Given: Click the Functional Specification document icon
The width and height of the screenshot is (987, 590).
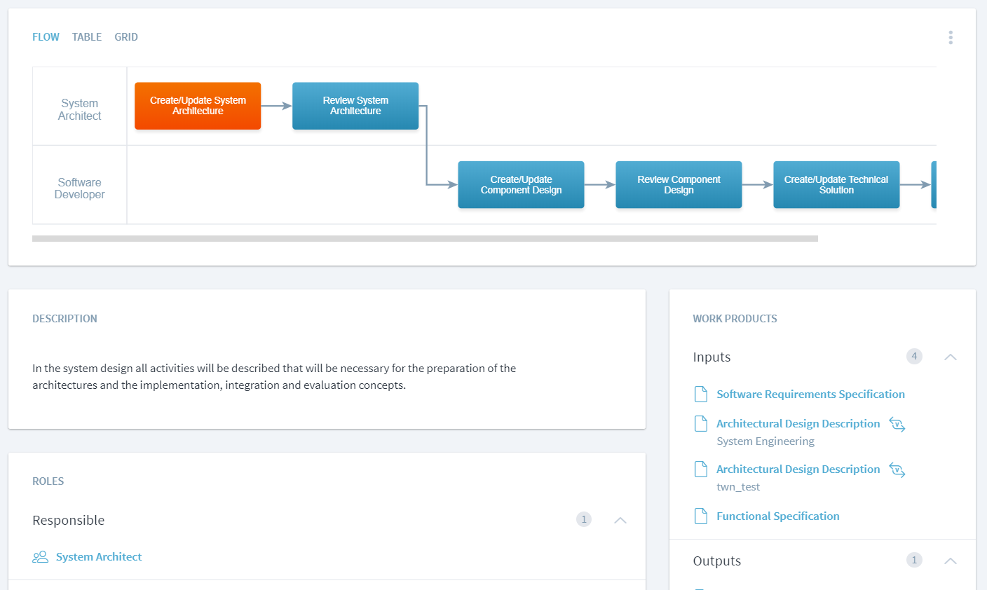Looking at the screenshot, I should [700, 516].
